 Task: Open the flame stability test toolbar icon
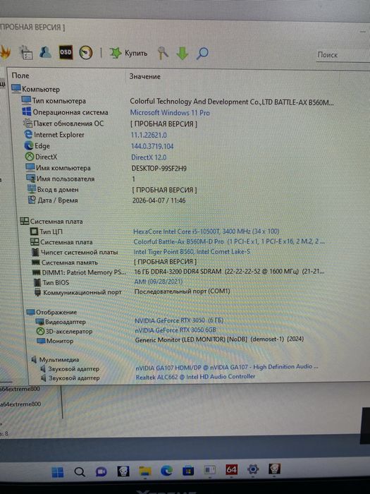pos(6,52)
